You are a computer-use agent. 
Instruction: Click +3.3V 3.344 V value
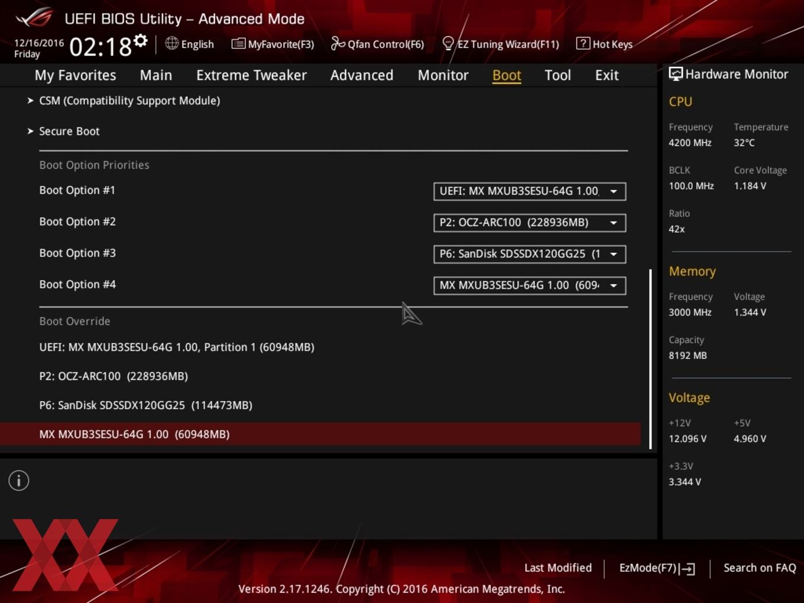pyautogui.click(x=685, y=482)
